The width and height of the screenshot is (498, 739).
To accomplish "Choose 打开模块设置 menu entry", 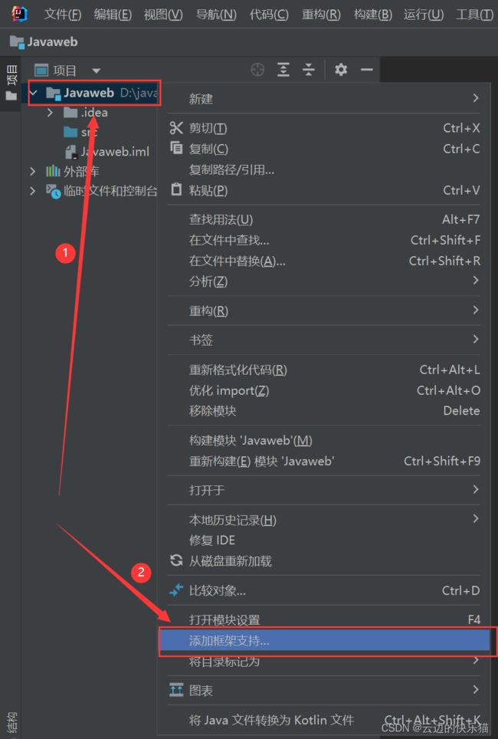I will coord(325,619).
